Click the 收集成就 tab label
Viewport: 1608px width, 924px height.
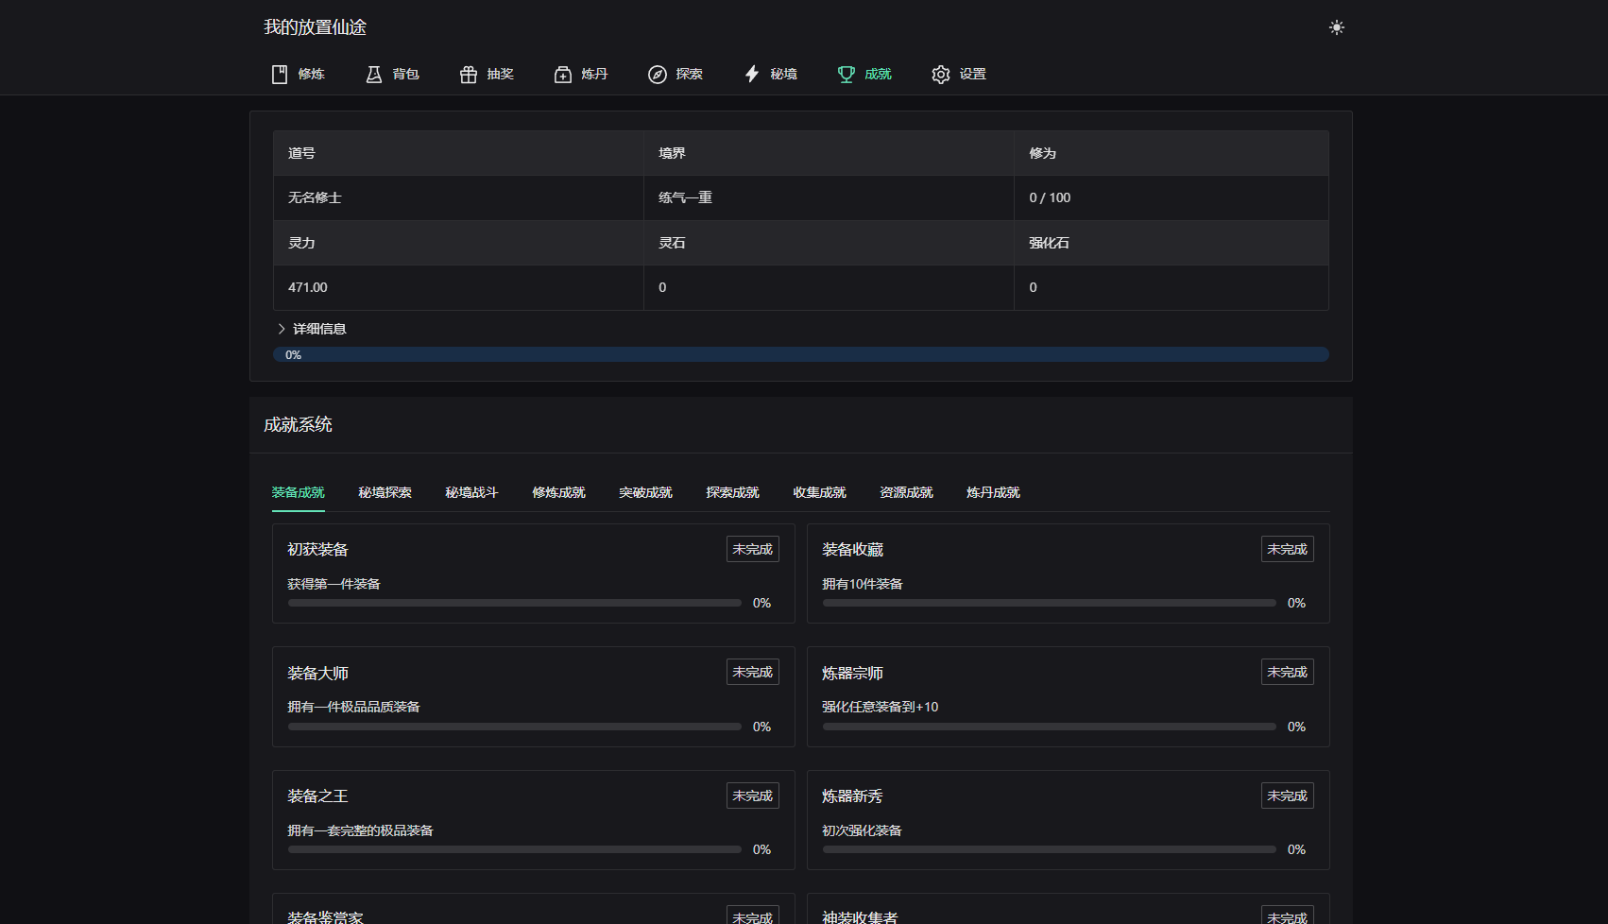point(819,492)
